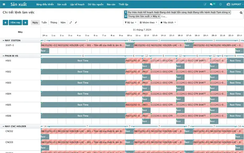Collapse the PHUN BI HS group
The width and height of the screenshot is (244, 153).
click(10, 56)
